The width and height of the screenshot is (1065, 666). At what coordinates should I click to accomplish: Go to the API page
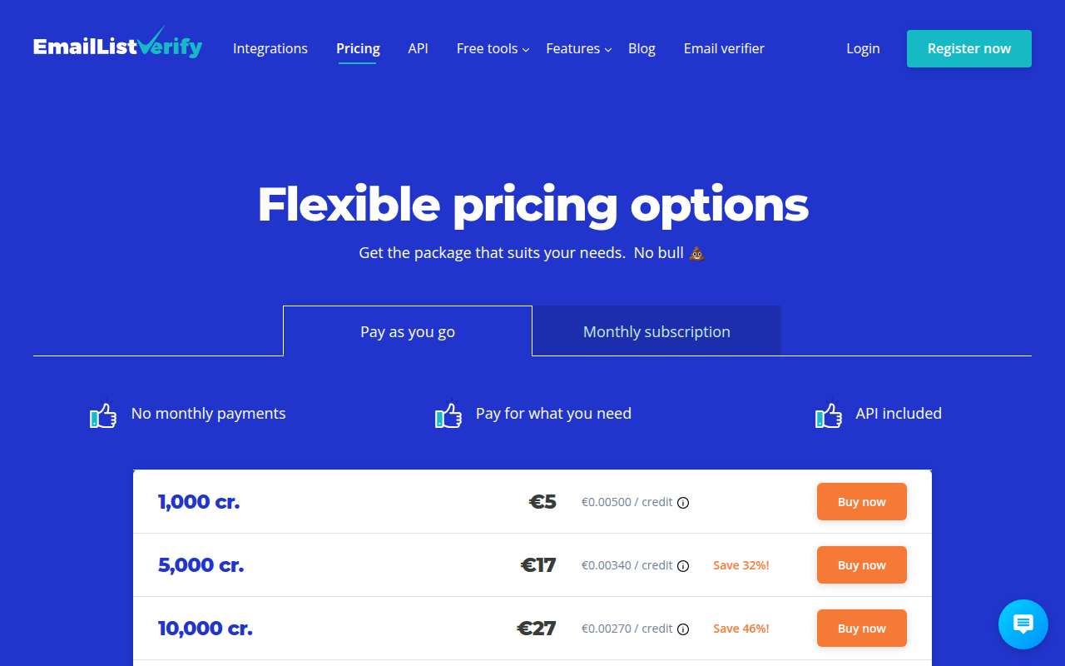click(418, 49)
